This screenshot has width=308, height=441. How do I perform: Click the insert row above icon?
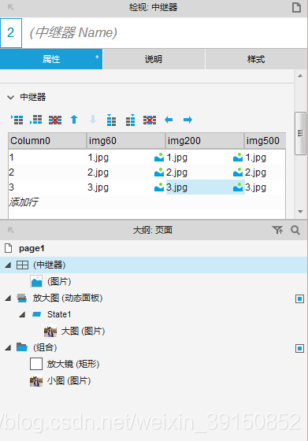[x=17, y=120]
